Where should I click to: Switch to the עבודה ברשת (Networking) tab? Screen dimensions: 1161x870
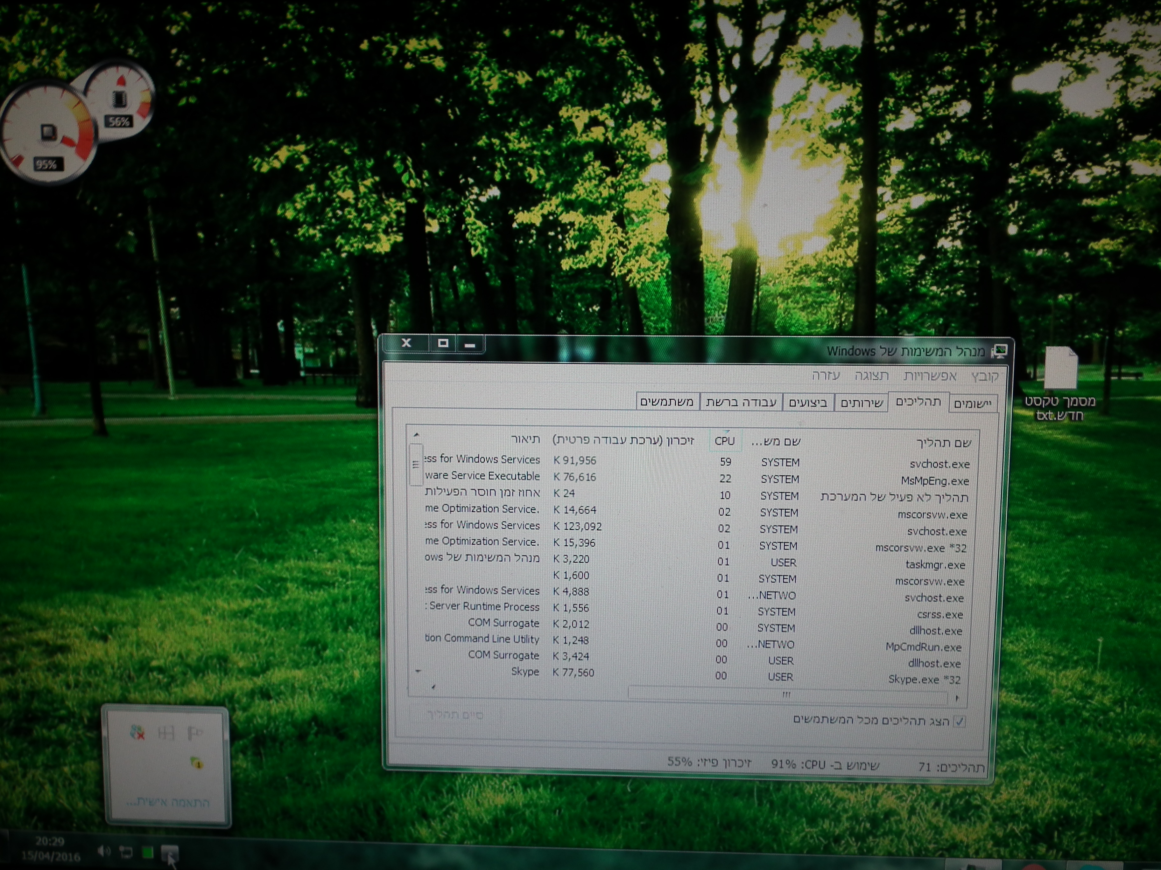[741, 402]
